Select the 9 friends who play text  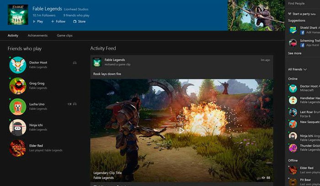[x=76, y=15]
